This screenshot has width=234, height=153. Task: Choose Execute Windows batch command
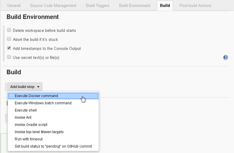point(53,103)
